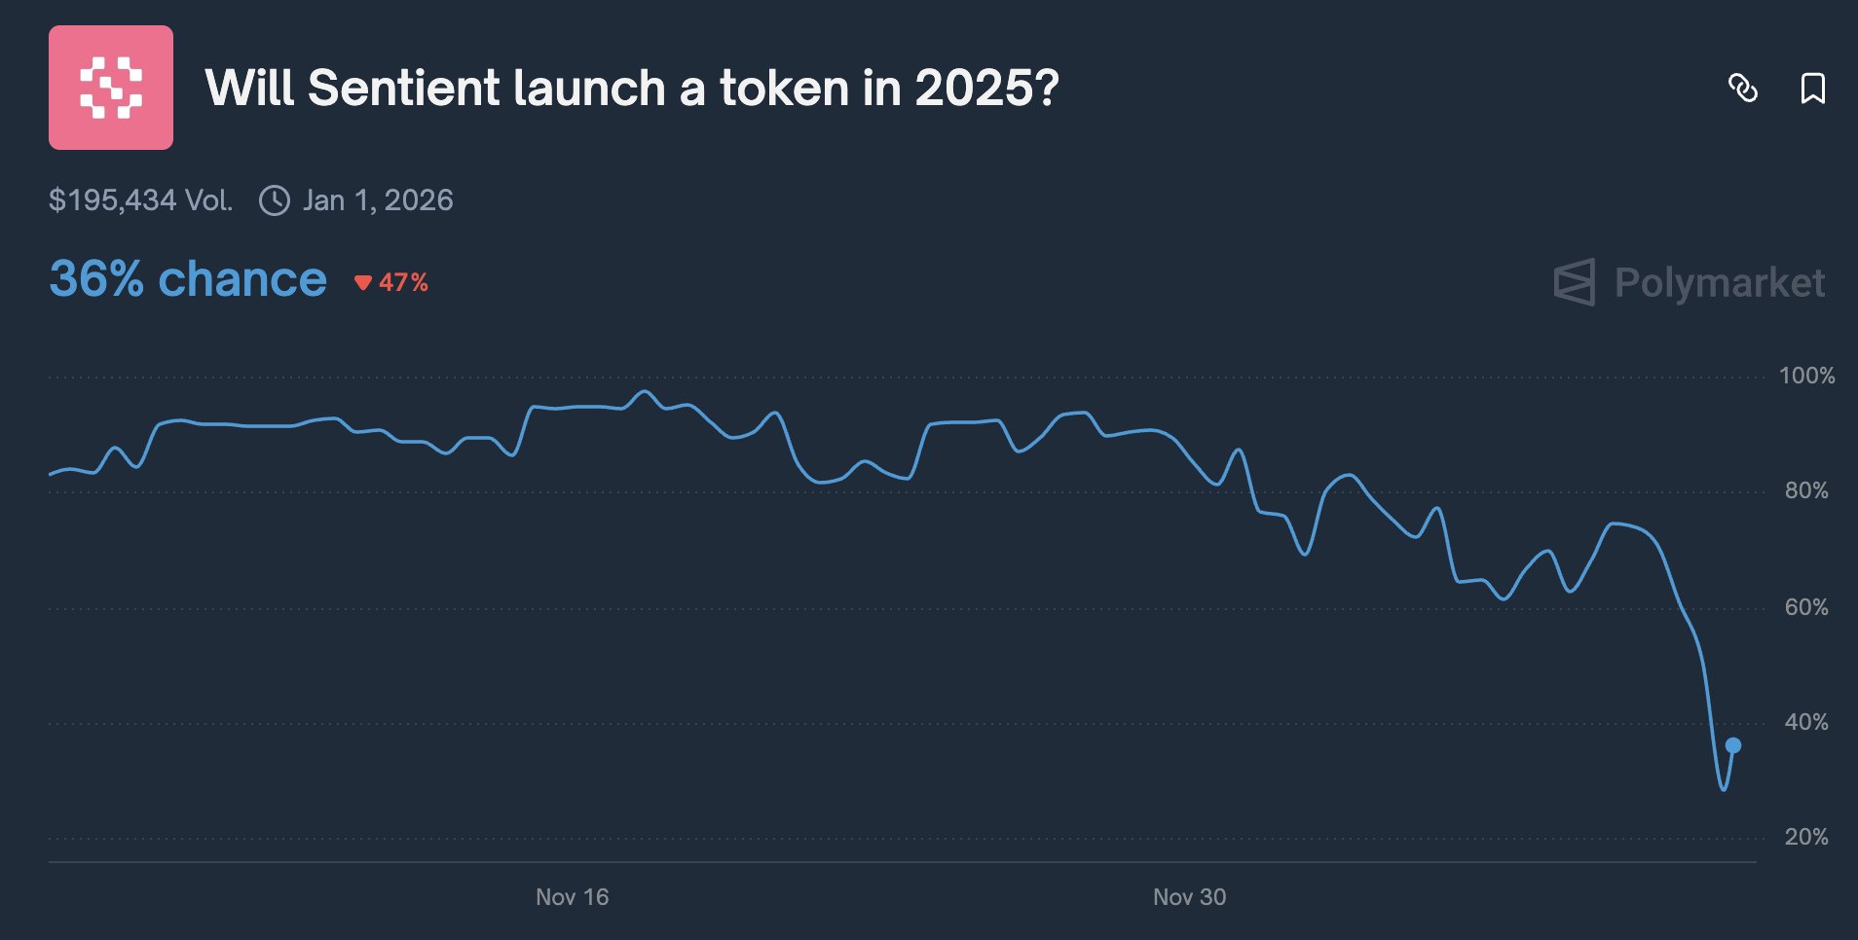Click the pink Sentient market logo
The height and width of the screenshot is (940, 1858).
(x=111, y=88)
